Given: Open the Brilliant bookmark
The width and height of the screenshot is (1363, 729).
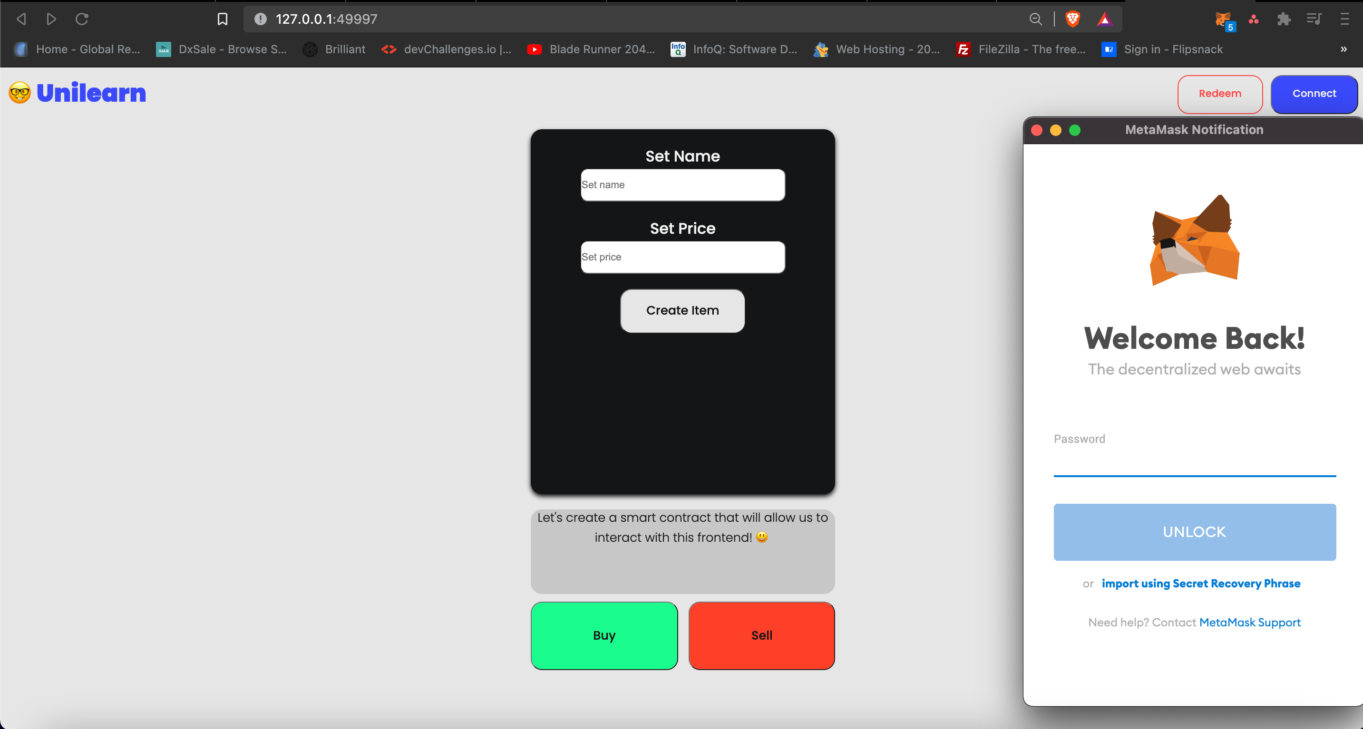Looking at the screenshot, I should 333,49.
